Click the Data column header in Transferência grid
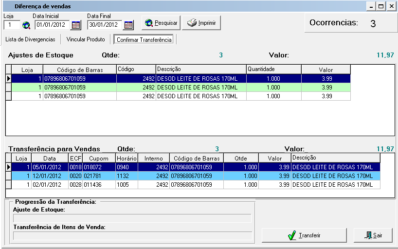Image resolution: width=398 pixels, height=249 pixels. (50, 158)
